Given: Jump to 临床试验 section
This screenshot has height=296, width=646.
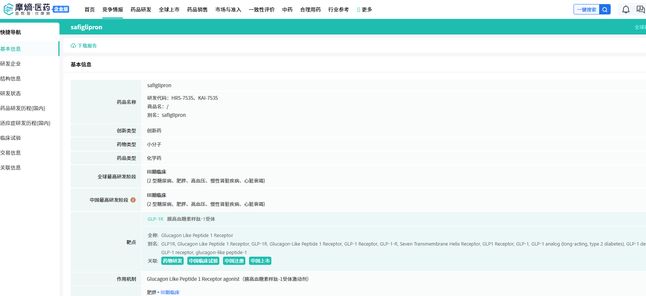Looking at the screenshot, I should (10, 138).
